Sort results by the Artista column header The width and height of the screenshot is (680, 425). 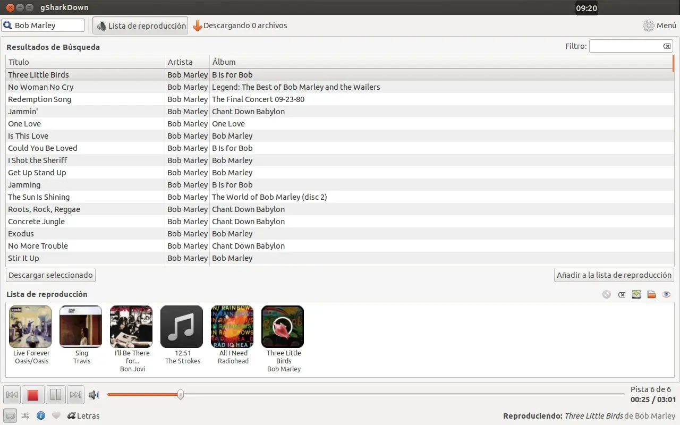coord(188,62)
